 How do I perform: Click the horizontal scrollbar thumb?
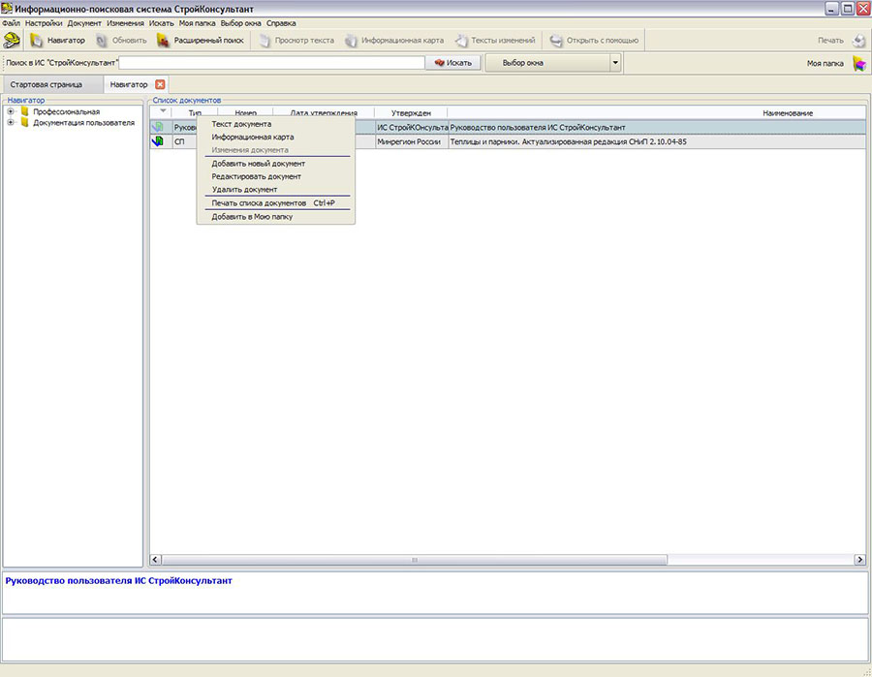click(x=415, y=560)
